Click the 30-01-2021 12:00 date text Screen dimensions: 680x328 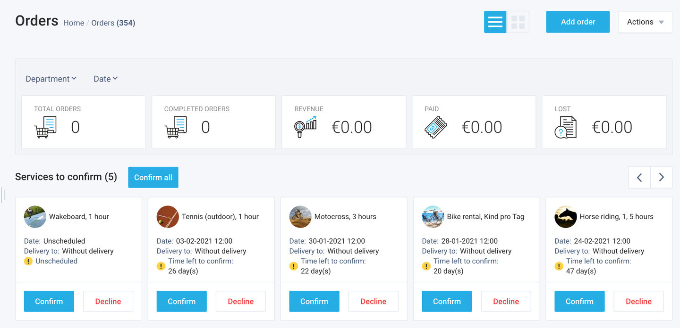pos(337,241)
